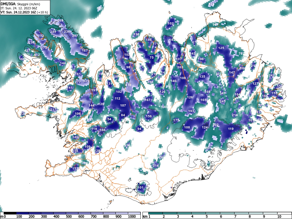Pick the 347 visibility value
This screenshot has width=292, height=219.
pyautogui.click(x=223, y=93)
